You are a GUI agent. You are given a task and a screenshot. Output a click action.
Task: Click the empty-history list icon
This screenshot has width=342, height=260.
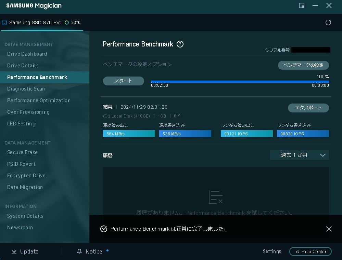[215, 197]
